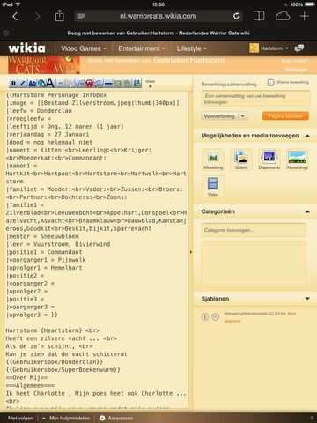Viewport: 317px width, 423px height.
Task: Go back with the Safari back arrow
Action: tap(15, 16)
